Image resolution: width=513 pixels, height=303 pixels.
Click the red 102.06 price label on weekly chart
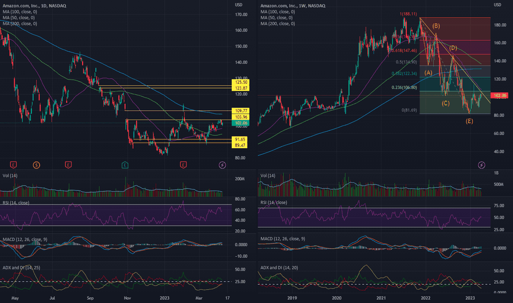point(500,95)
